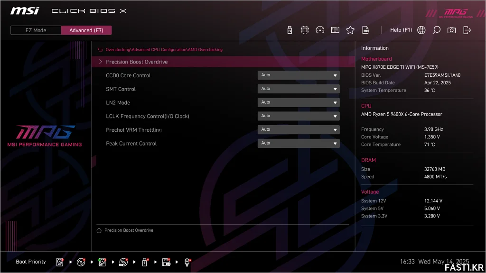Open the M-Flash USB drive icon
Viewport: 486px width, 273px height.
point(290,30)
